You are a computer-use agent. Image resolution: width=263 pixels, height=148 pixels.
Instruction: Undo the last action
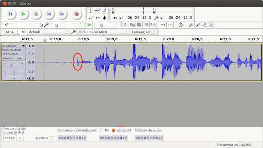[163, 25]
